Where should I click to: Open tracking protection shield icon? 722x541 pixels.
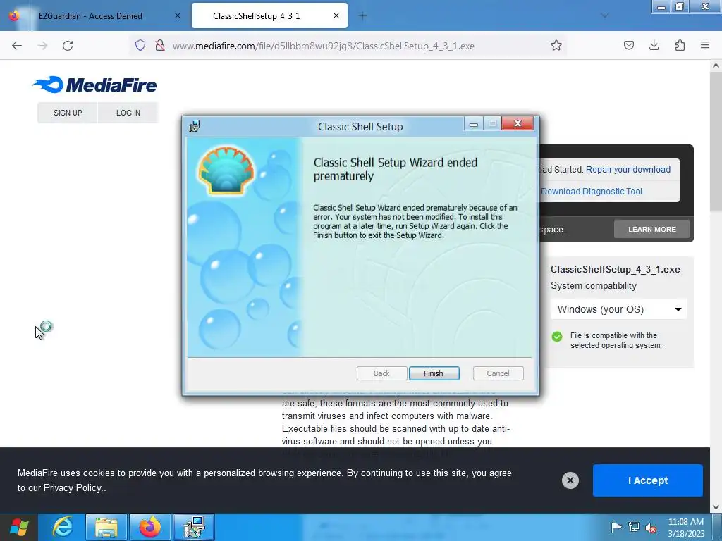pyautogui.click(x=140, y=46)
